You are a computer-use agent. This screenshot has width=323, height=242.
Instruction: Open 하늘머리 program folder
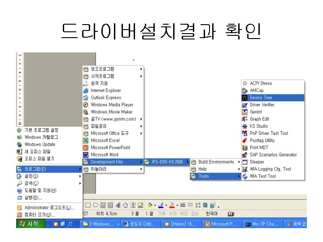[x=113, y=169]
